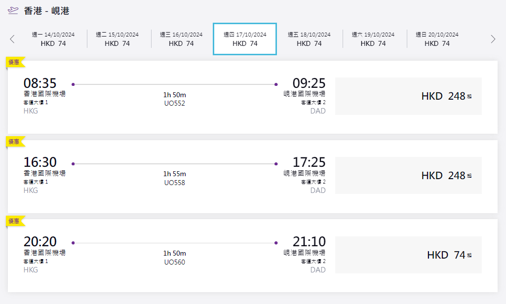Select the HKD 248 fare for UO552
Screen dimensions: 506x304
(x=408, y=96)
